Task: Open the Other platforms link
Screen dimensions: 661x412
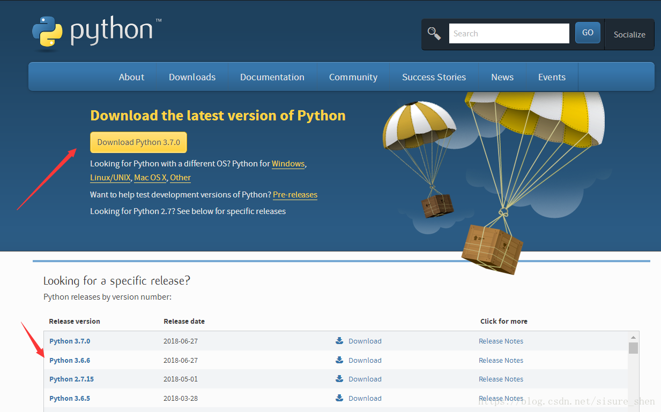Action: [181, 178]
